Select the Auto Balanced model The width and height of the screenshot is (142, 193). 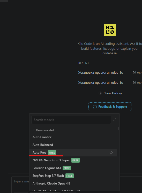(73, 145)
